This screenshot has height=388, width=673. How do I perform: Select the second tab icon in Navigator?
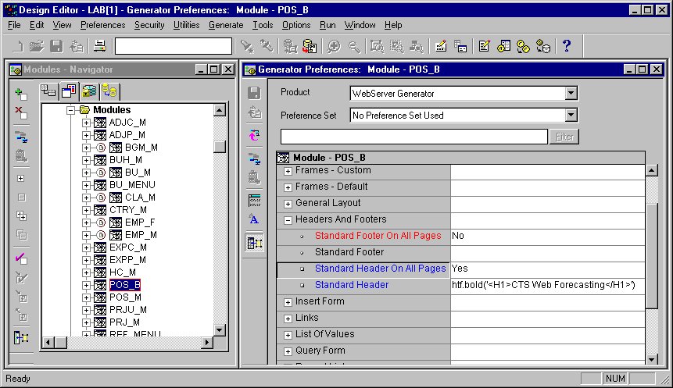[69, 91]
